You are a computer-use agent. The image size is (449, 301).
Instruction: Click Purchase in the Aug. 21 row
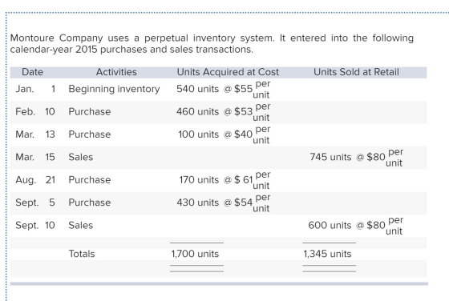coord(90,180)
